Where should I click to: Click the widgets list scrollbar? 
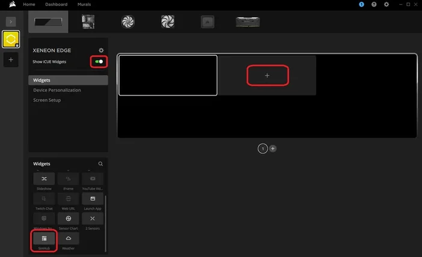pyautogui.click(x=106, y=223)
